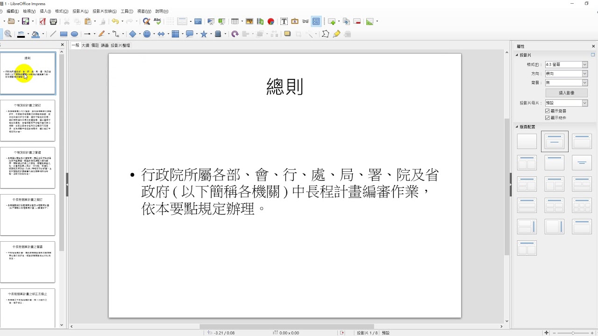
Task: Open the dropdown arrow beside line color
Action: point(28,34)
